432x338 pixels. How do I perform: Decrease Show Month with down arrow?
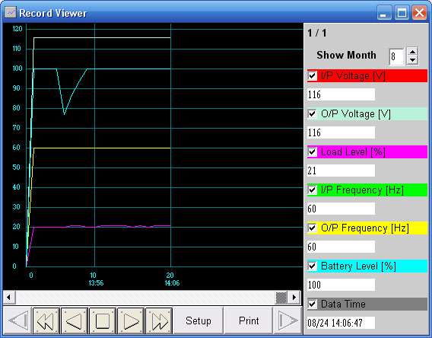[412, 60]
